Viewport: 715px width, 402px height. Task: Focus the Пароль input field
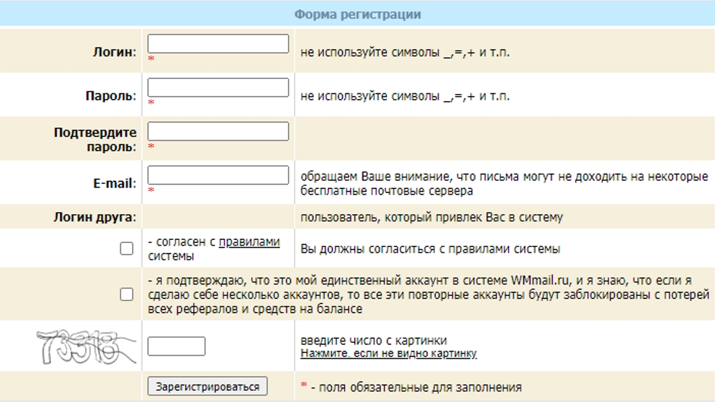[218, 87]
